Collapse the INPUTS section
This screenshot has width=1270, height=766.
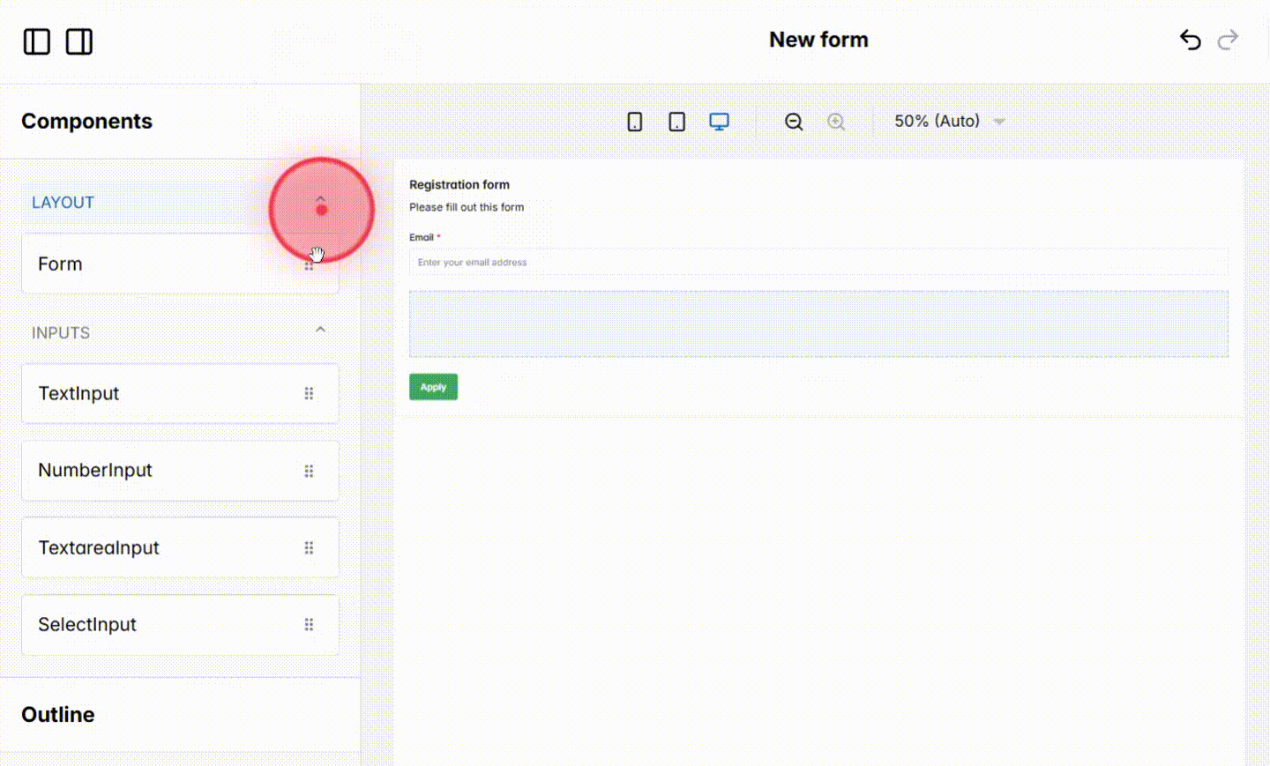click(x=320, y=329)
